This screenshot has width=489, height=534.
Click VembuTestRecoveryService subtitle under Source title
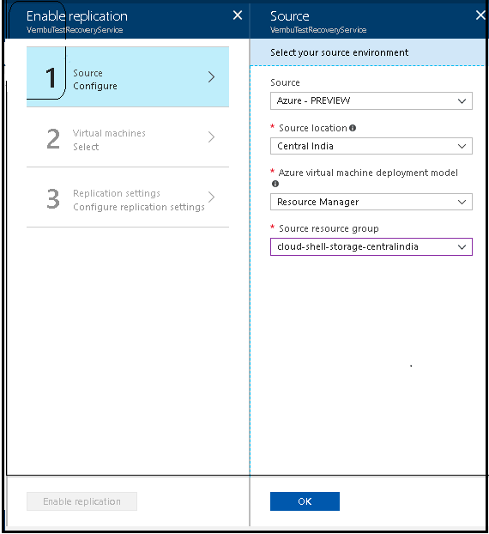pyautogui.click(x=318, y=30)
